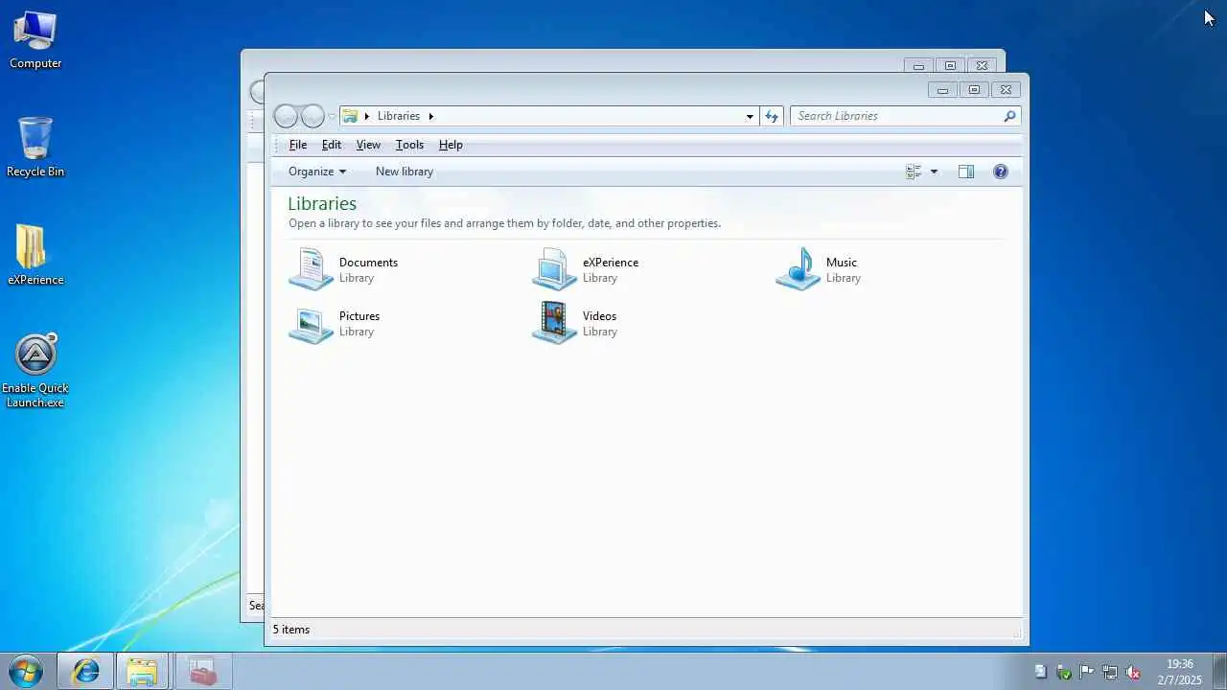Click the Back navigation button
The image size is (1227, 690).
pyautogui.click(x=287, y=116)
